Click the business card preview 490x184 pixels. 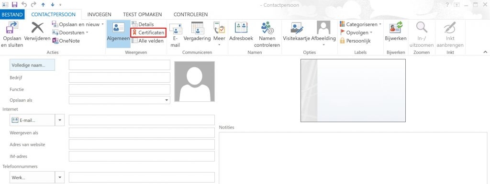[x=353, y=90]
